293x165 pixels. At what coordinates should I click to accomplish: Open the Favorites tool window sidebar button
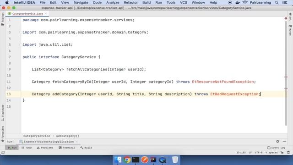(x=3, y=134)
